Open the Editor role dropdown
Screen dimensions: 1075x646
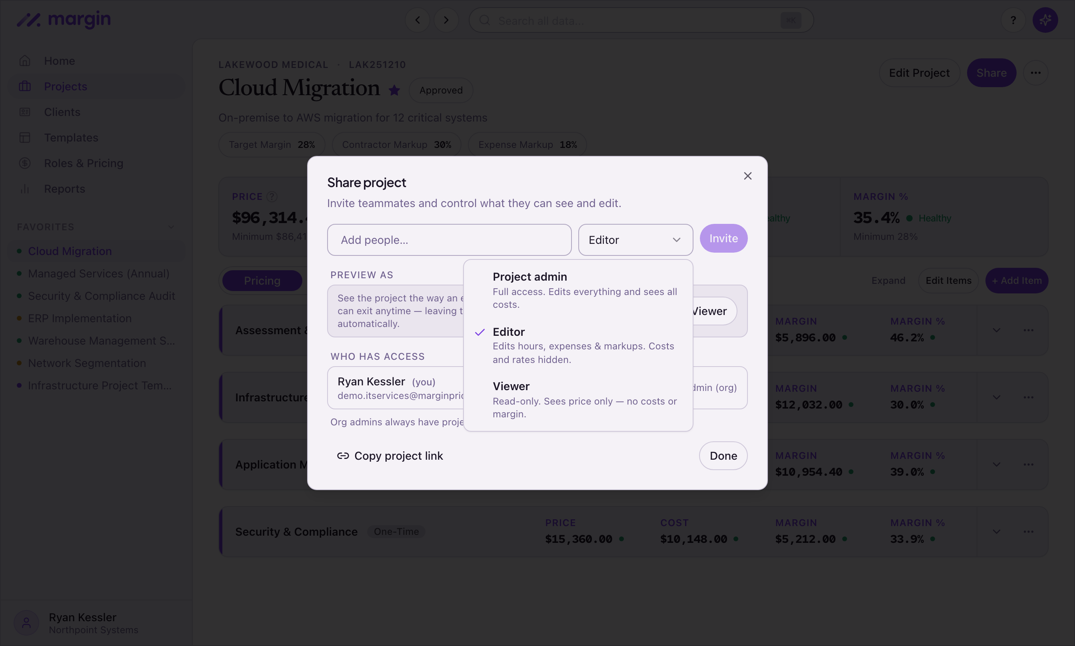tap(635, 240)
